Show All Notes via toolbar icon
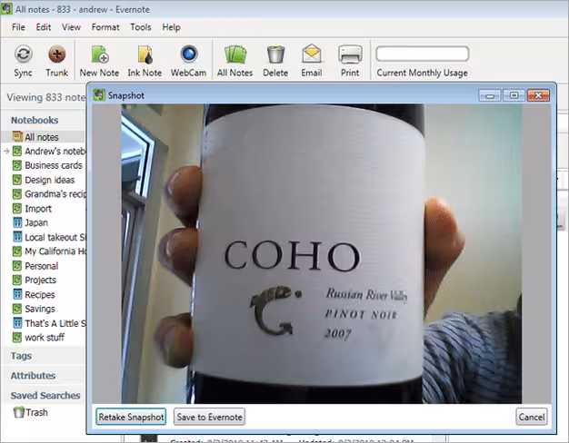The image size is (569, 443). [235, 54]
